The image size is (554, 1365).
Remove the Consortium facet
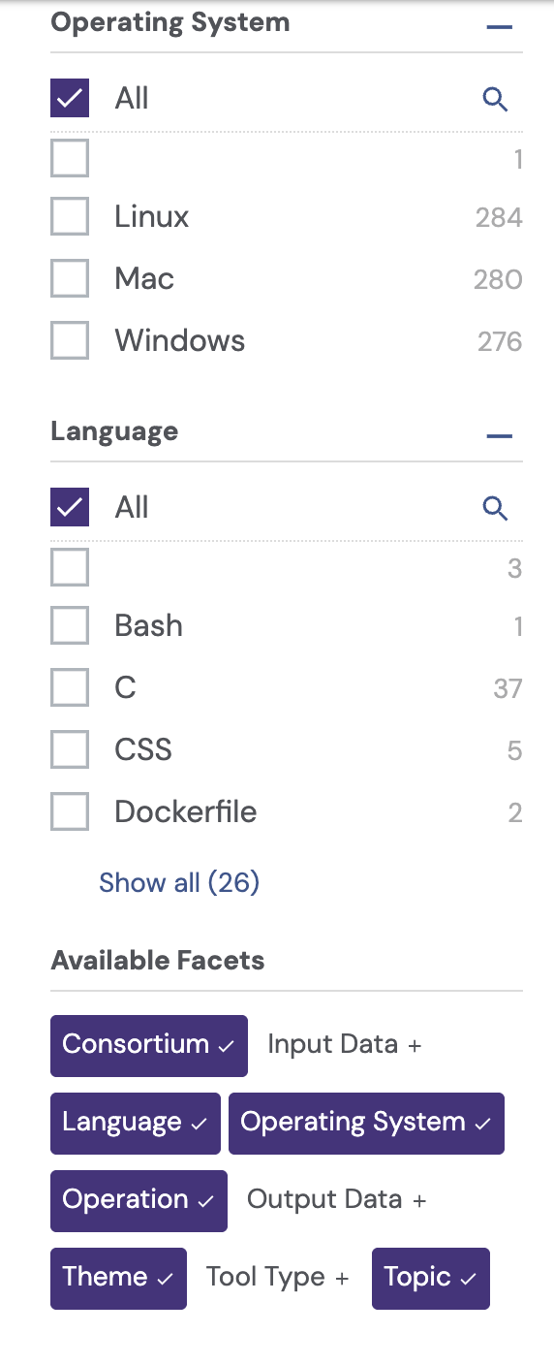[x=149, y=1045]
